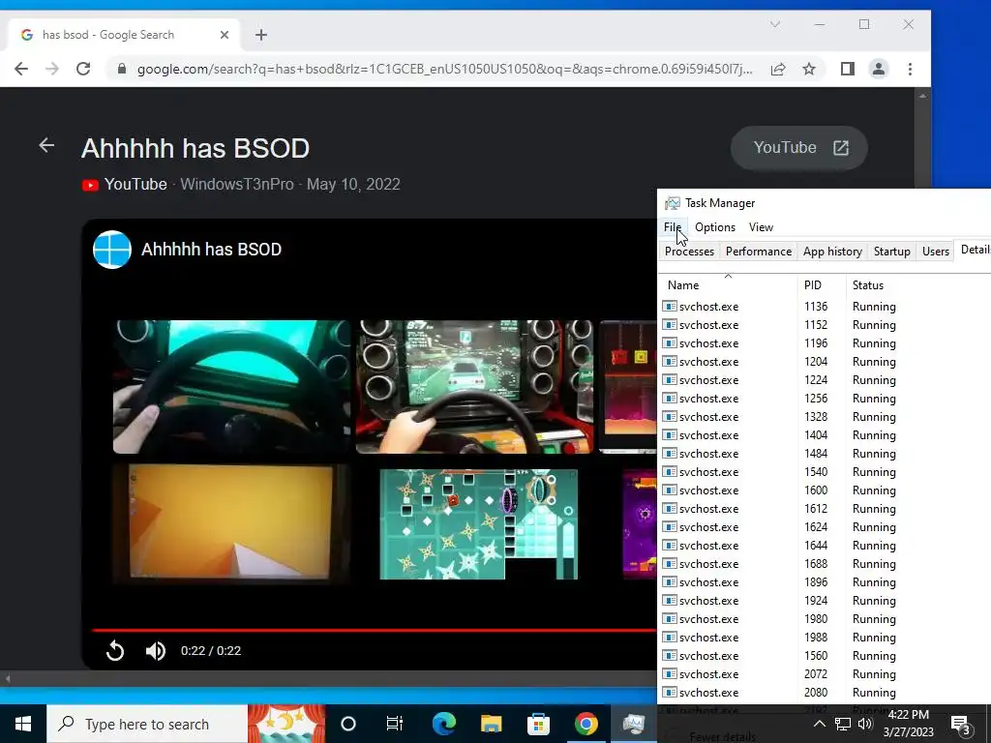The image size is (991, 743).
Task: Reload the Google search page
Action: pos(83,69)
